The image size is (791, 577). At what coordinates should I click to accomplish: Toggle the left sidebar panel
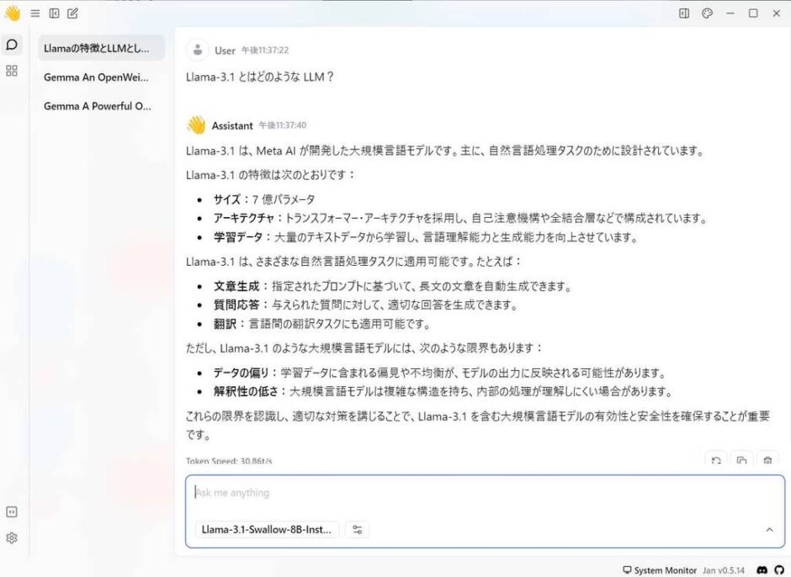pos(53,13)
